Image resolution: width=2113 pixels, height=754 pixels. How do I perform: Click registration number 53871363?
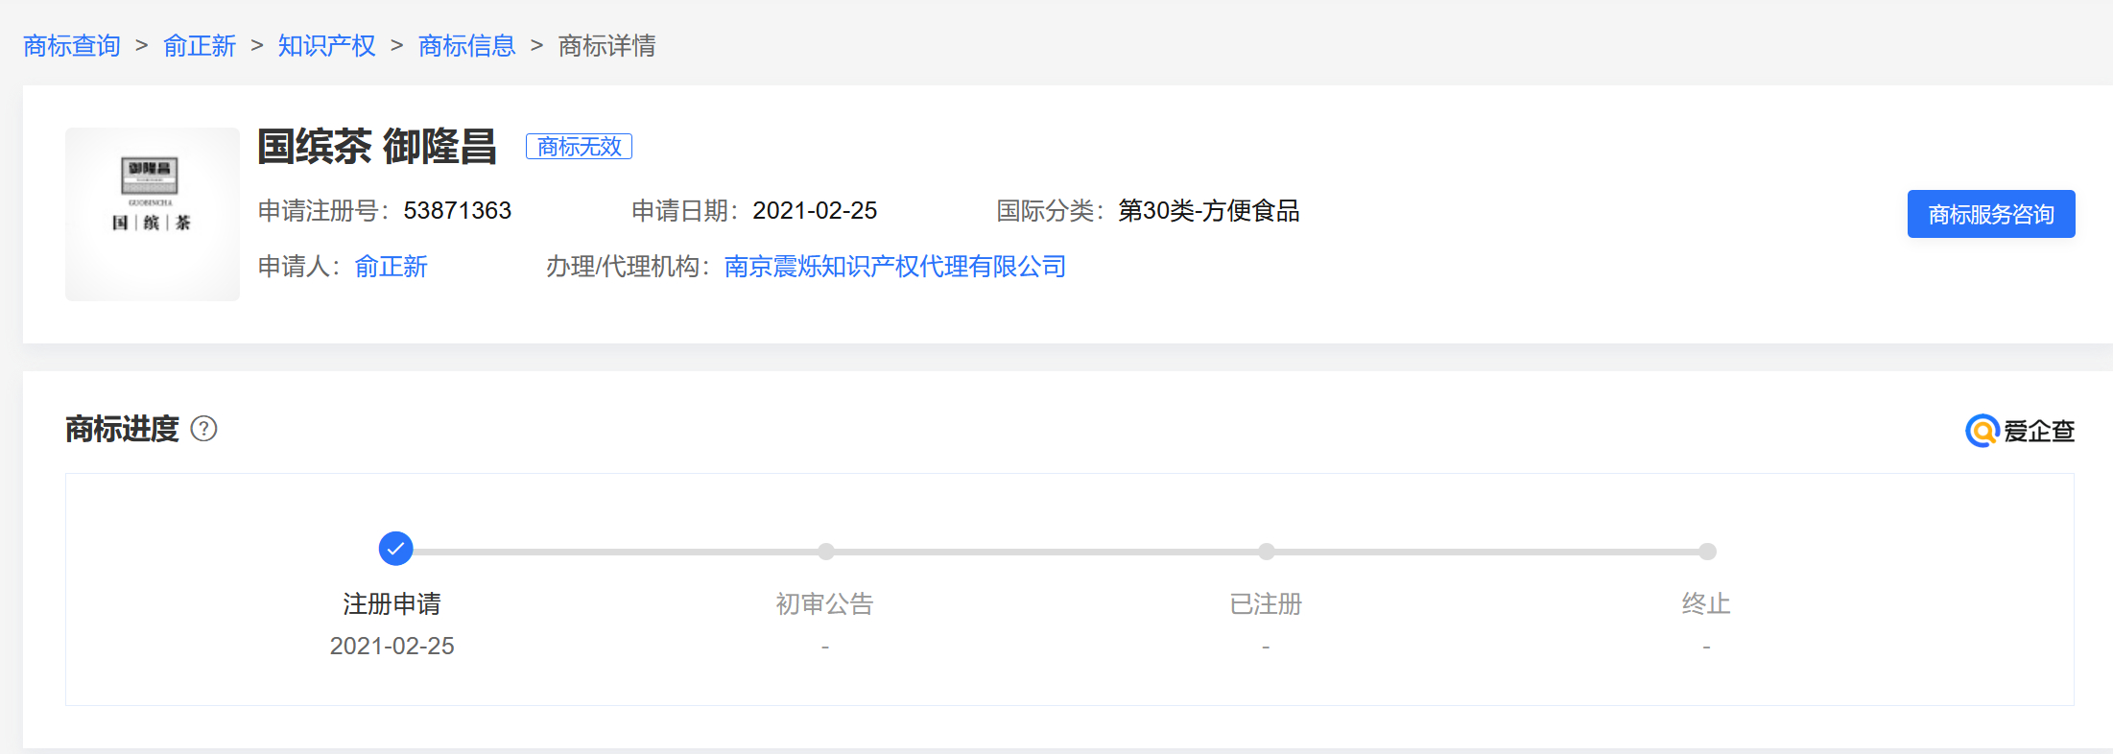point(458,211)
